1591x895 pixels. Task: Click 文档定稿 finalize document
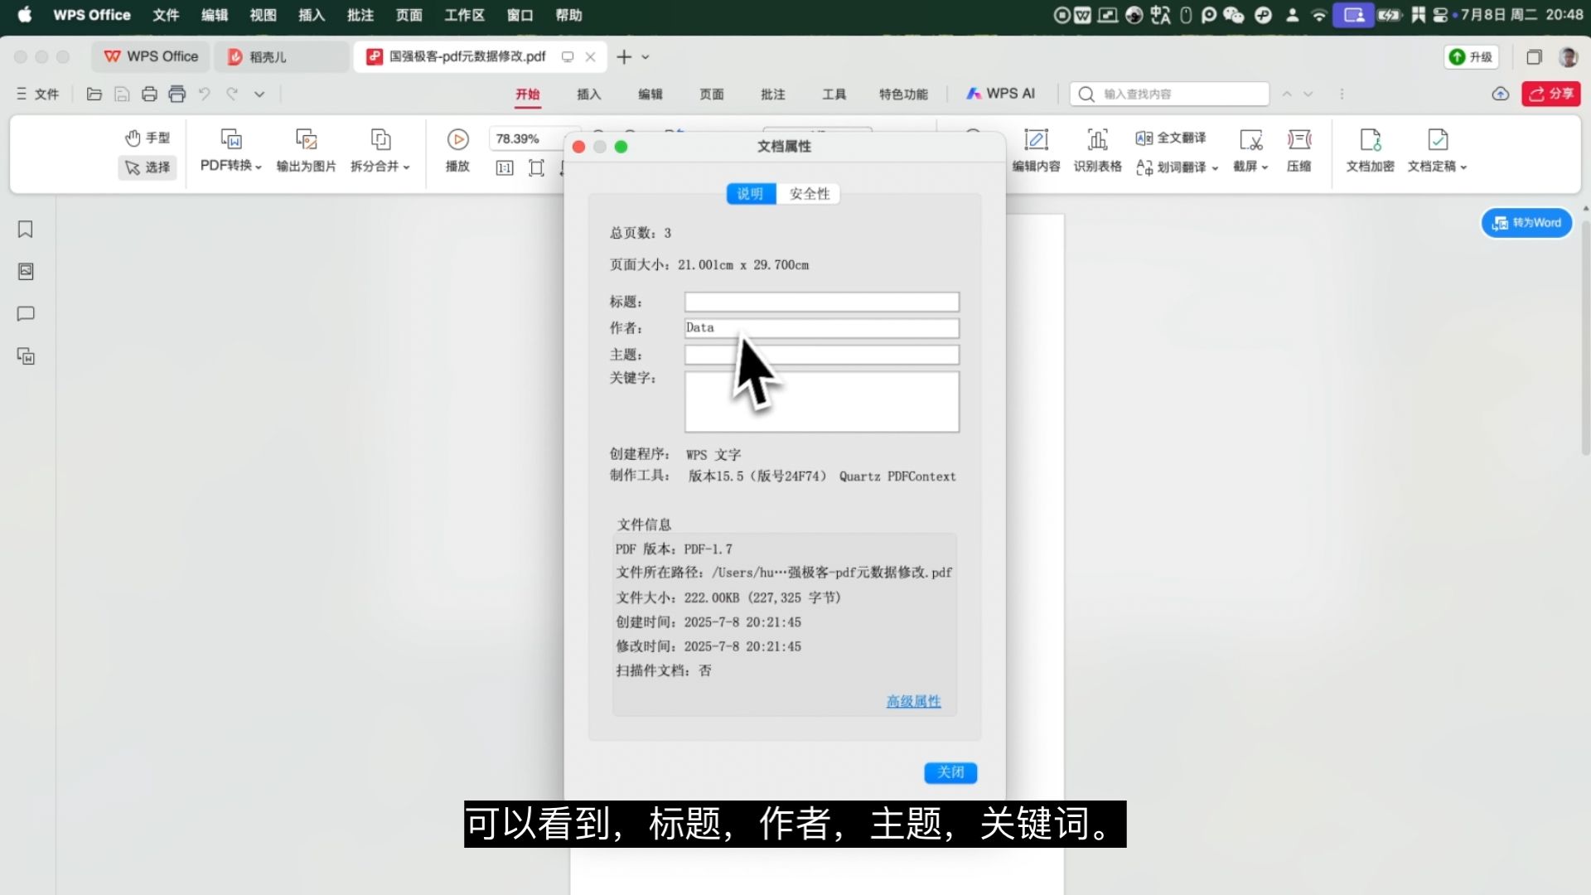[x=1437, y=151]
